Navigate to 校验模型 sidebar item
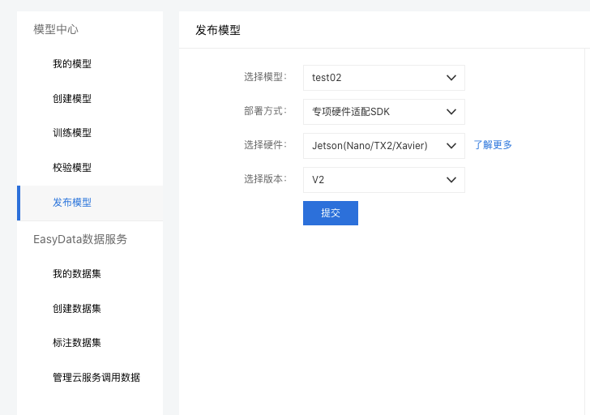The width and height of the screenshot is (590, 415). [72, 168]
